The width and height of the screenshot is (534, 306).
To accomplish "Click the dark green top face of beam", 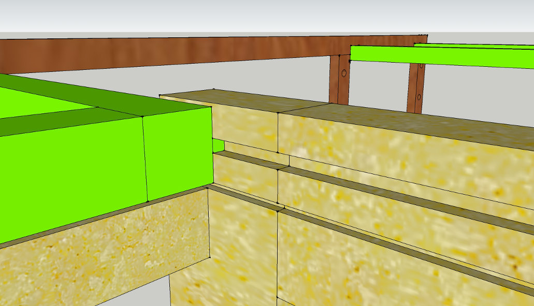I will (x=104, y=98).
